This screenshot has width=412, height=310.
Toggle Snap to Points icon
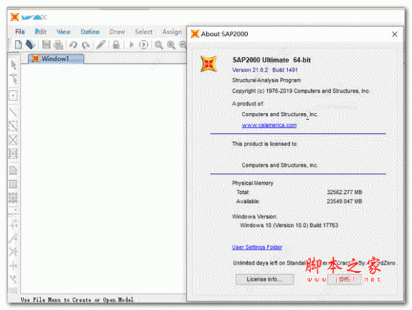(x=13, y=225)
